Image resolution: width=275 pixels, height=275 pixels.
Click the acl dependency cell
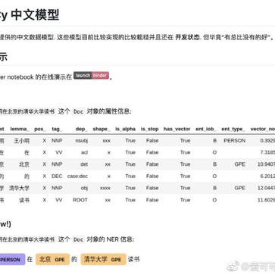point(84,152)
